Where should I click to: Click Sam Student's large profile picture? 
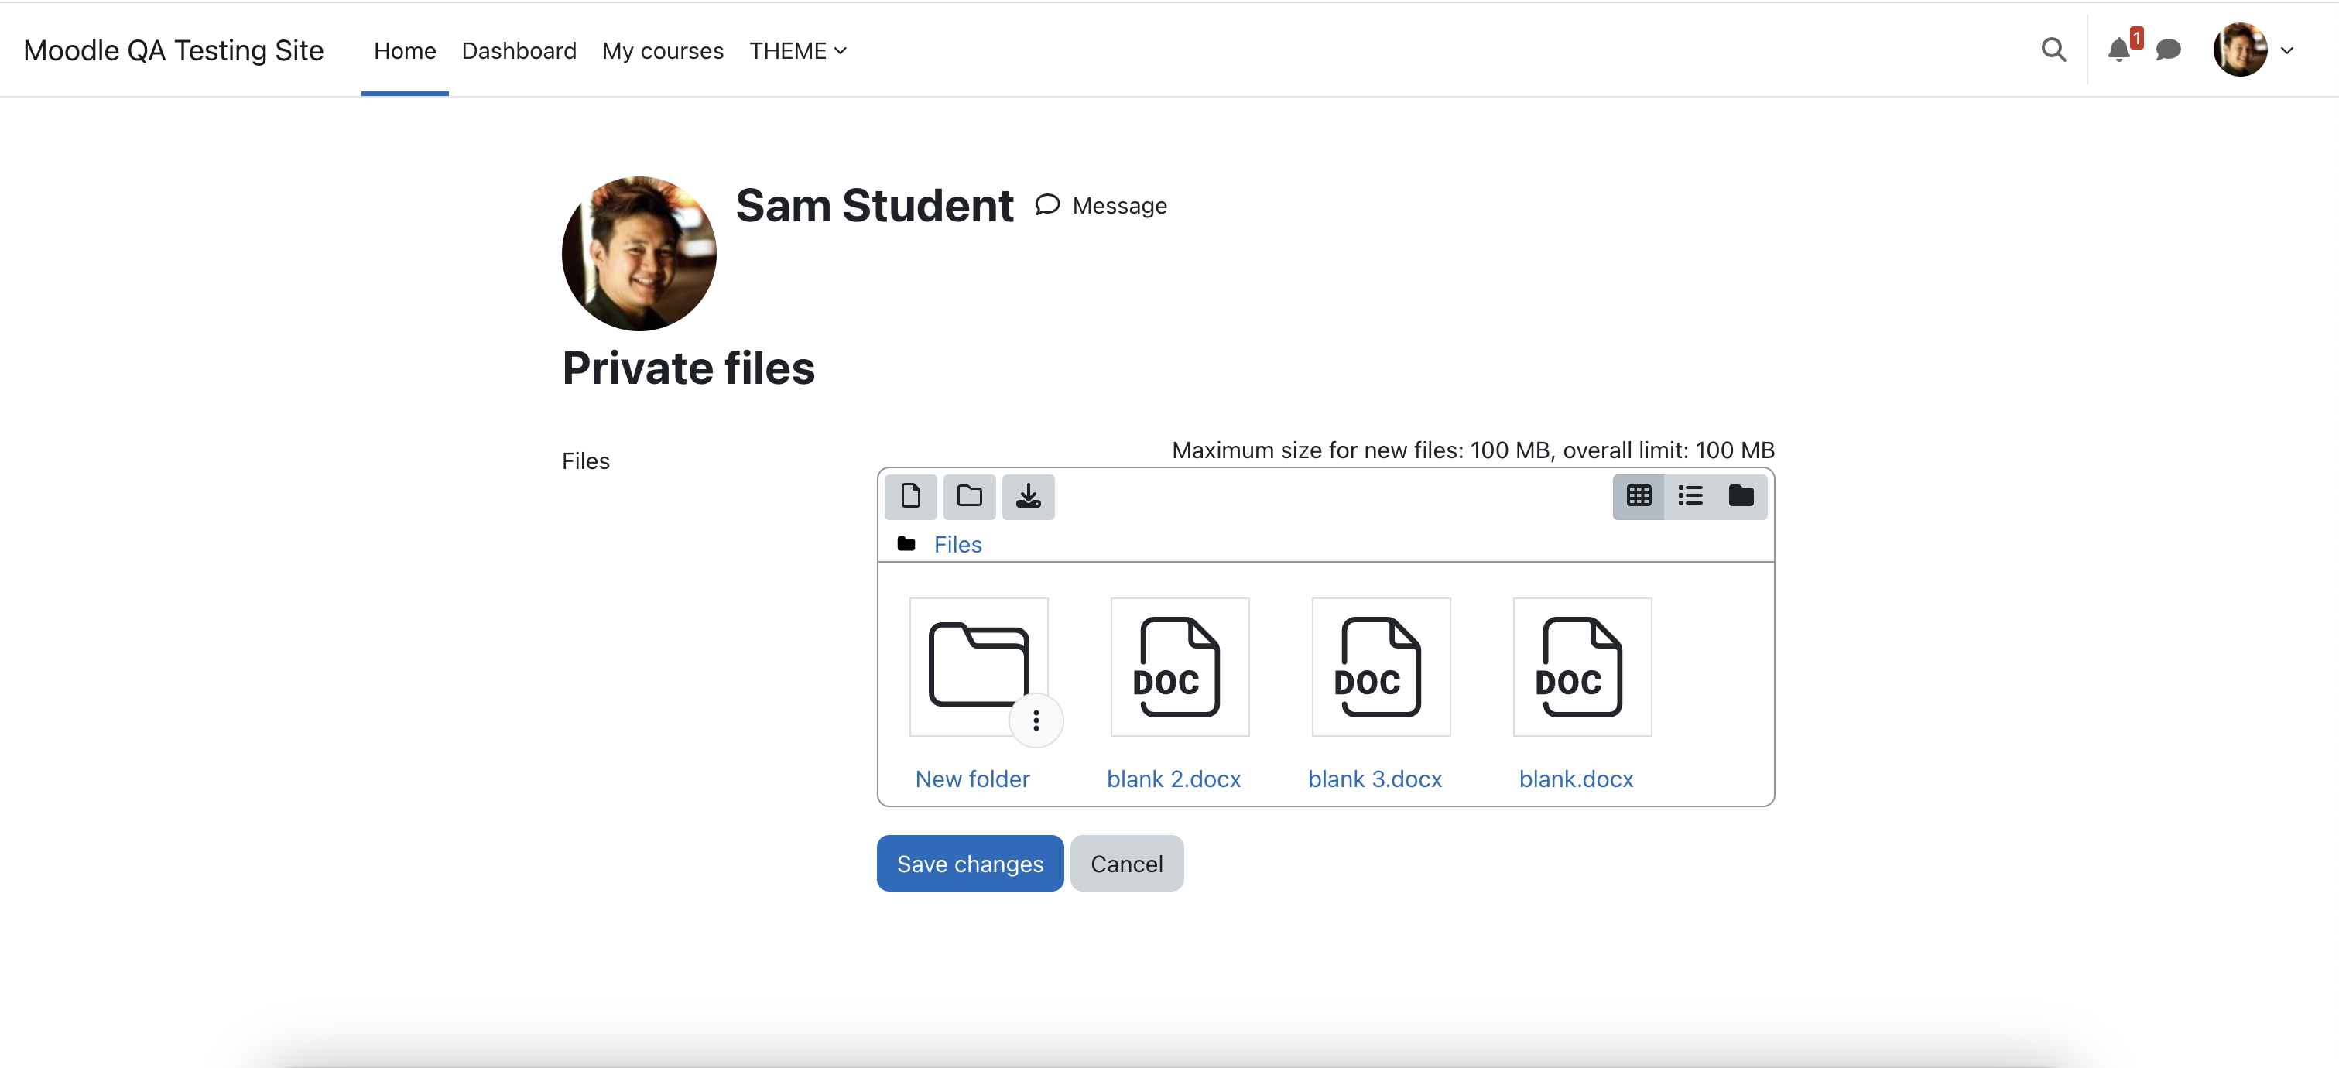639,253
